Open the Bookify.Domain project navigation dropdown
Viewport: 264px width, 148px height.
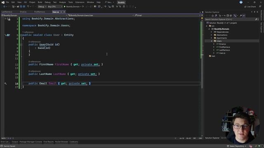(x=34, y=15)
